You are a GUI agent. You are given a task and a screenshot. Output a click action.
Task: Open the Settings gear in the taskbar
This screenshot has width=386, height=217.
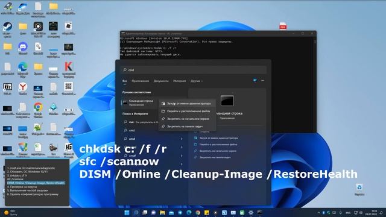[x=251, y=213]
